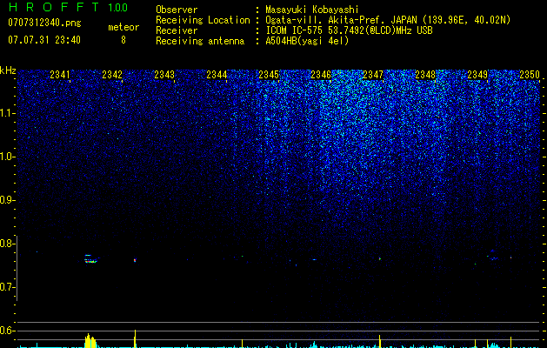This screenshot has height=348, width=547.
Task: Click the HROFFT 1.0.0 title text
Action: [x=68, y=7]
